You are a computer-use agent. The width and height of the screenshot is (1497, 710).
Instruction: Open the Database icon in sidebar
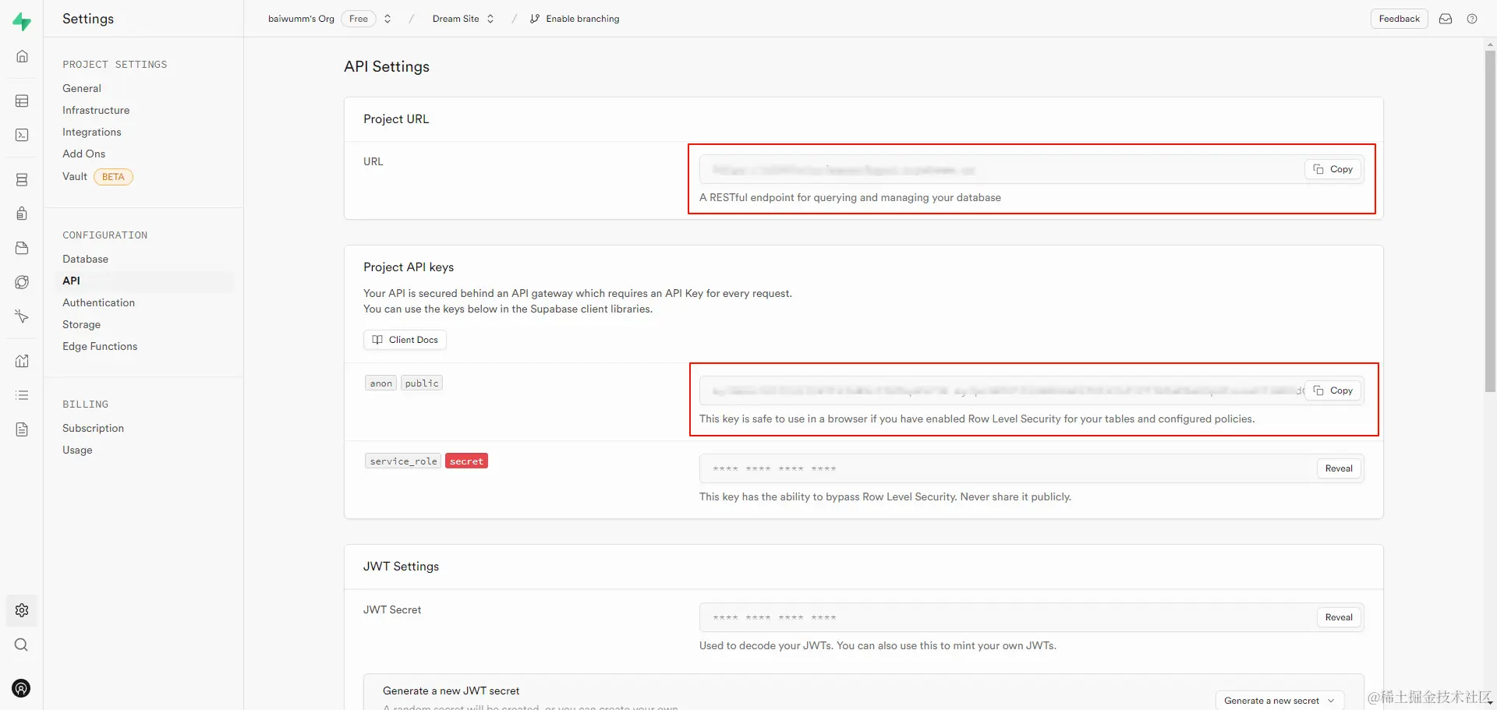pyautogui.click(x=22, y=179)
